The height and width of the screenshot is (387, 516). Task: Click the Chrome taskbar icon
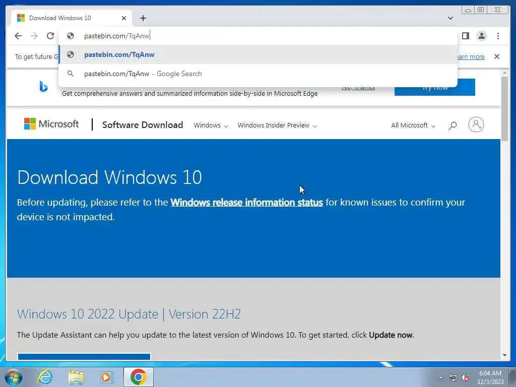[138, 377]
